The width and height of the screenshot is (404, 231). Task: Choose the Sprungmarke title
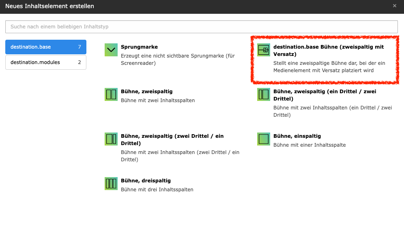(139, 47)
